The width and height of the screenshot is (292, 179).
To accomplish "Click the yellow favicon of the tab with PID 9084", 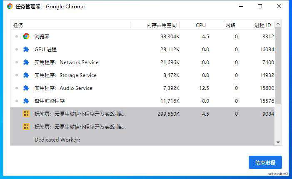I will [26, 114].
